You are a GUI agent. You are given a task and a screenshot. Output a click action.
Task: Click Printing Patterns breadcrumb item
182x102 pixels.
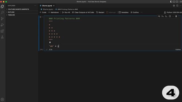pos(68,9)
